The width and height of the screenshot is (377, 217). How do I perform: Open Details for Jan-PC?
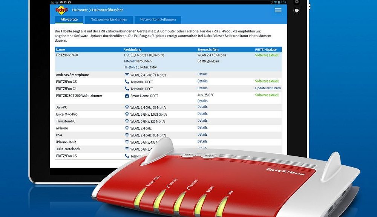pyautogui.click(x=202, y=107)
